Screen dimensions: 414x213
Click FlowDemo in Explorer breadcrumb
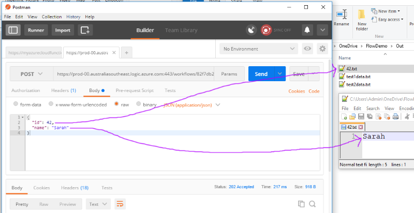coord(376,46)
